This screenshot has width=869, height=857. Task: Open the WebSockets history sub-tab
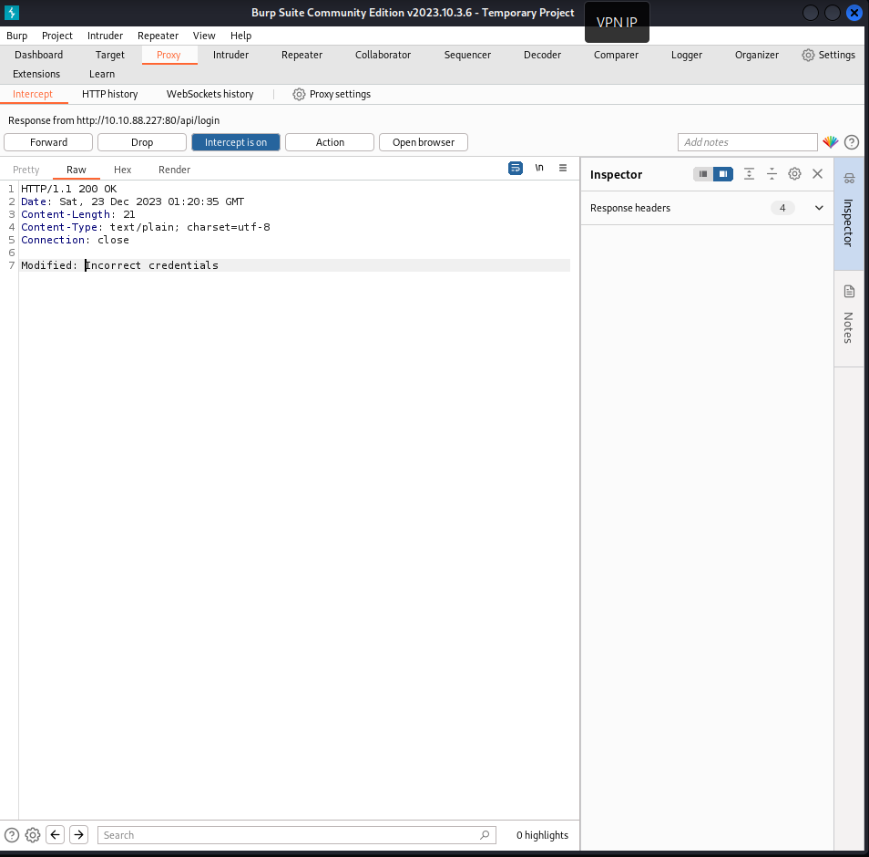click(210, 94)
